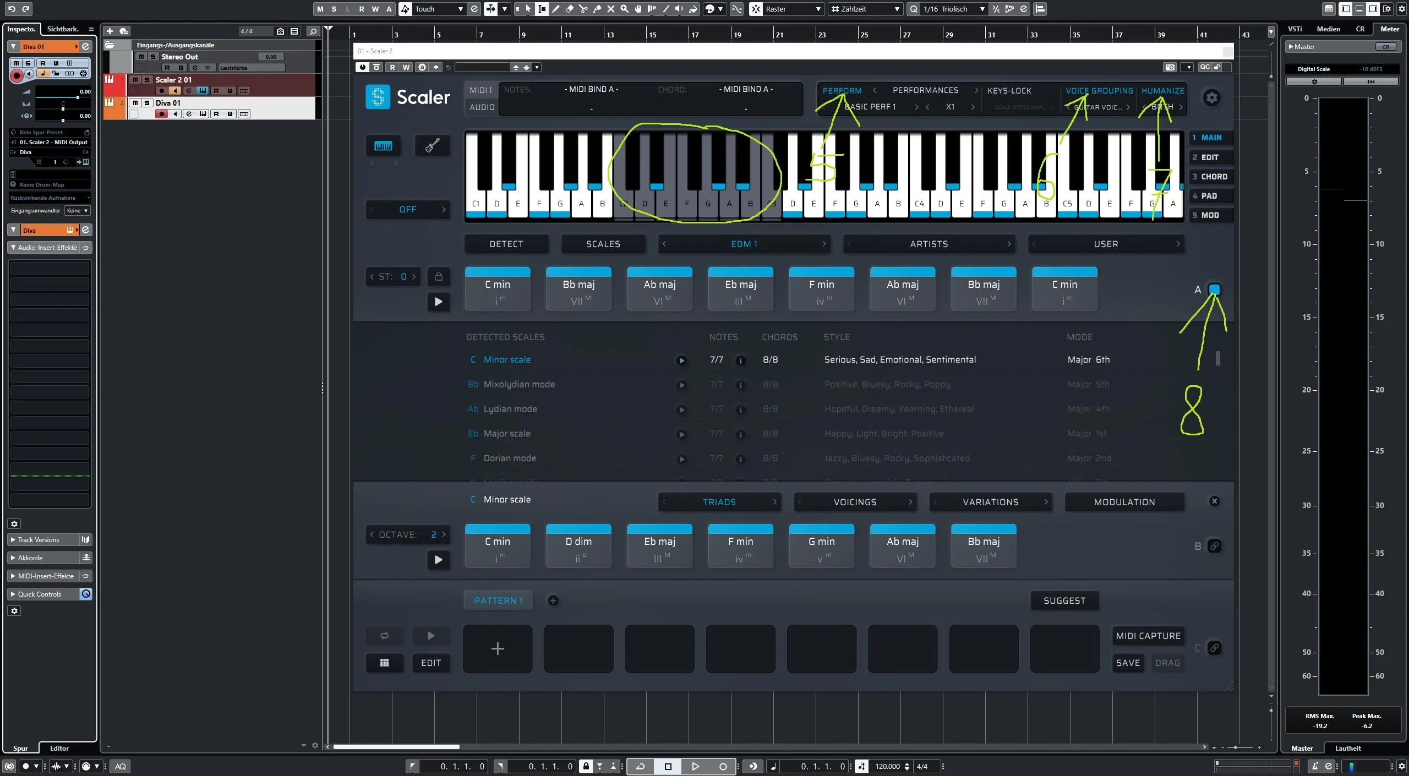Select the Glue tool in toolbar
This screenshot has width=1409, height=776.
tap(597, 9)
